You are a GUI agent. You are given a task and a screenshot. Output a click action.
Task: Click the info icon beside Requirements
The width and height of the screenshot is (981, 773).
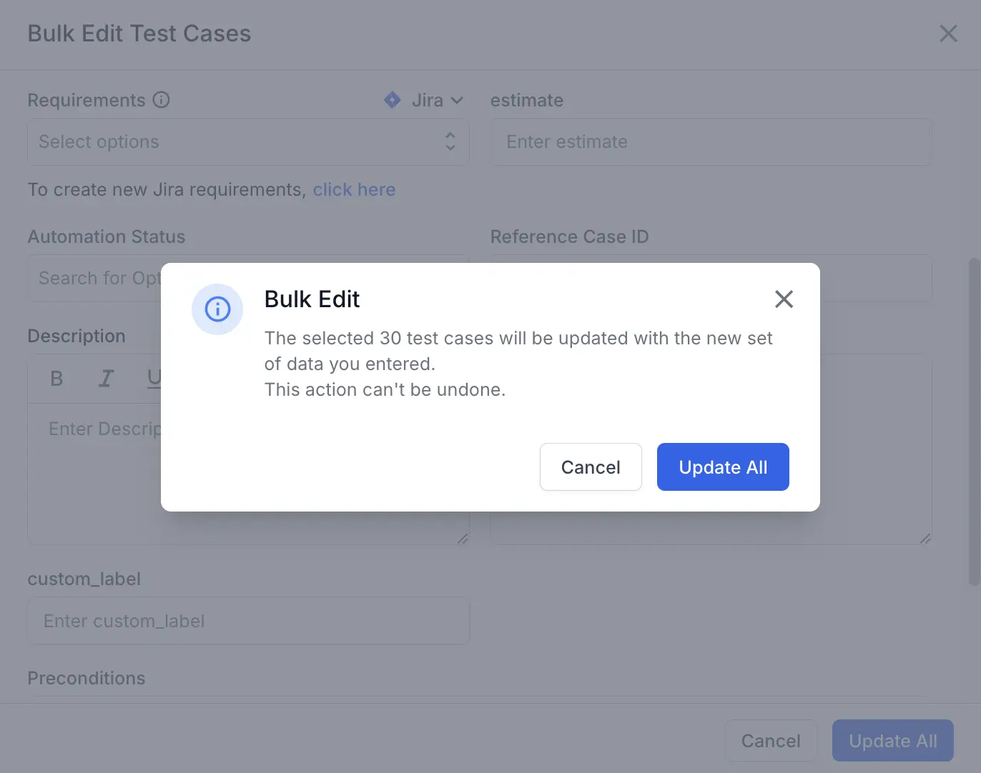tap(162, 100)
